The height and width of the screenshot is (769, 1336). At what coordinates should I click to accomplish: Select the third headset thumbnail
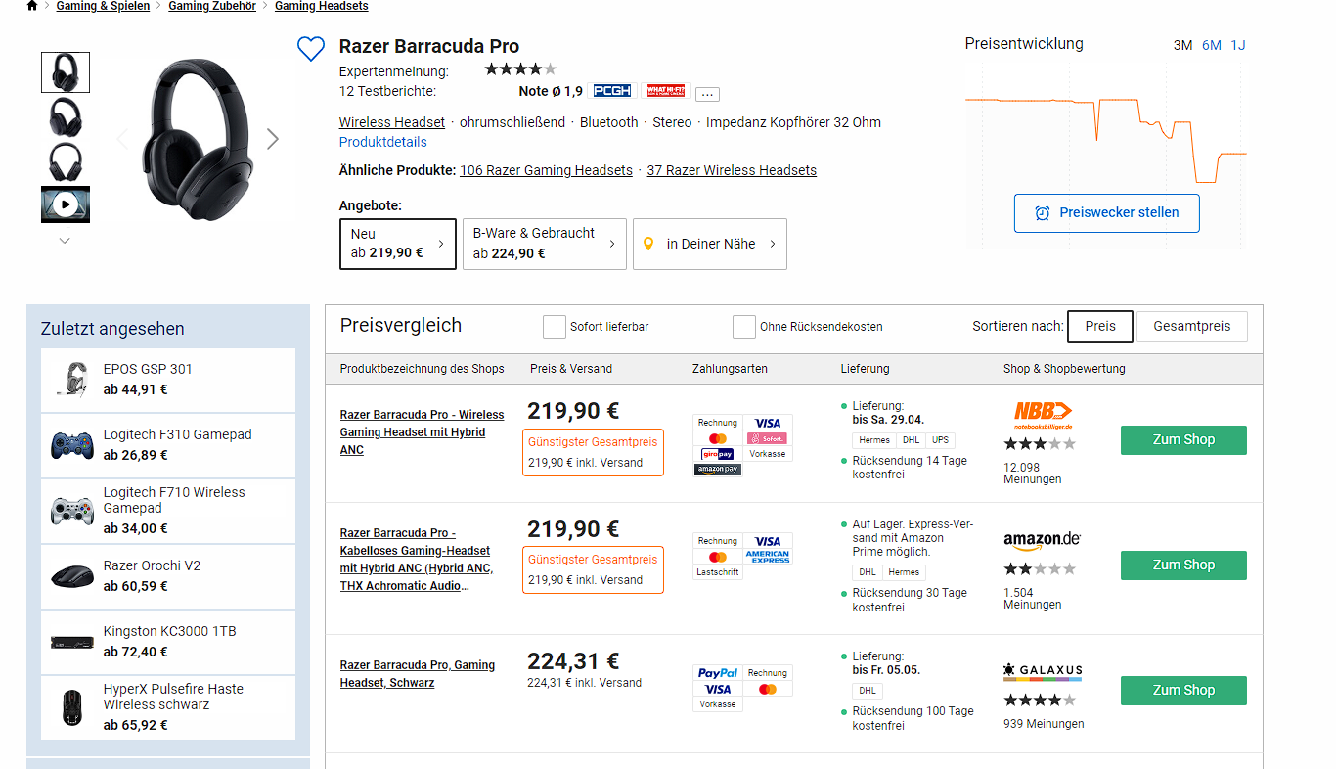click(x=66, y=161)
